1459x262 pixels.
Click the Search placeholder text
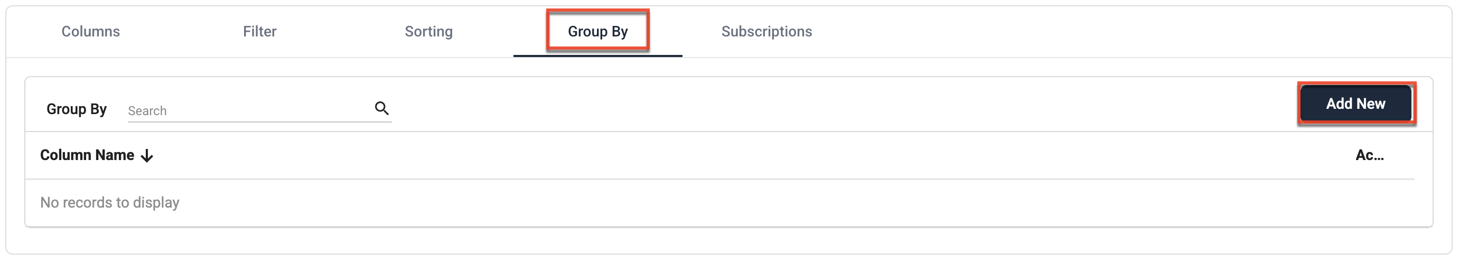[x=147, y=111]
